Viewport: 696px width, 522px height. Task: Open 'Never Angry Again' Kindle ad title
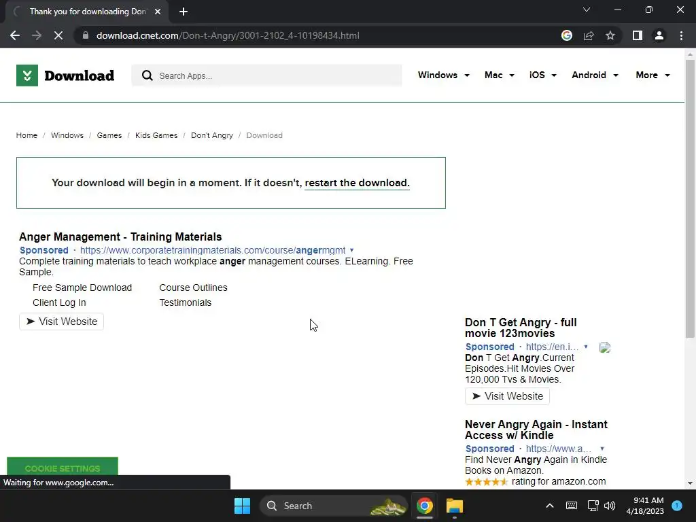(x=536, y=430)
